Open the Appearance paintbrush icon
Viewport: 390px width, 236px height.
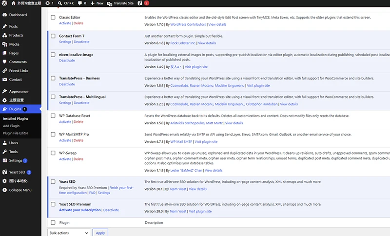pos(4,91)
